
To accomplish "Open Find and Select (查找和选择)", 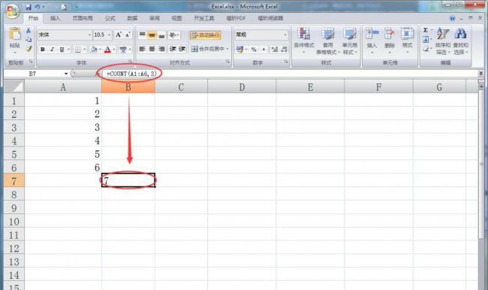I will pyautogui.click(x=461, y=41).
